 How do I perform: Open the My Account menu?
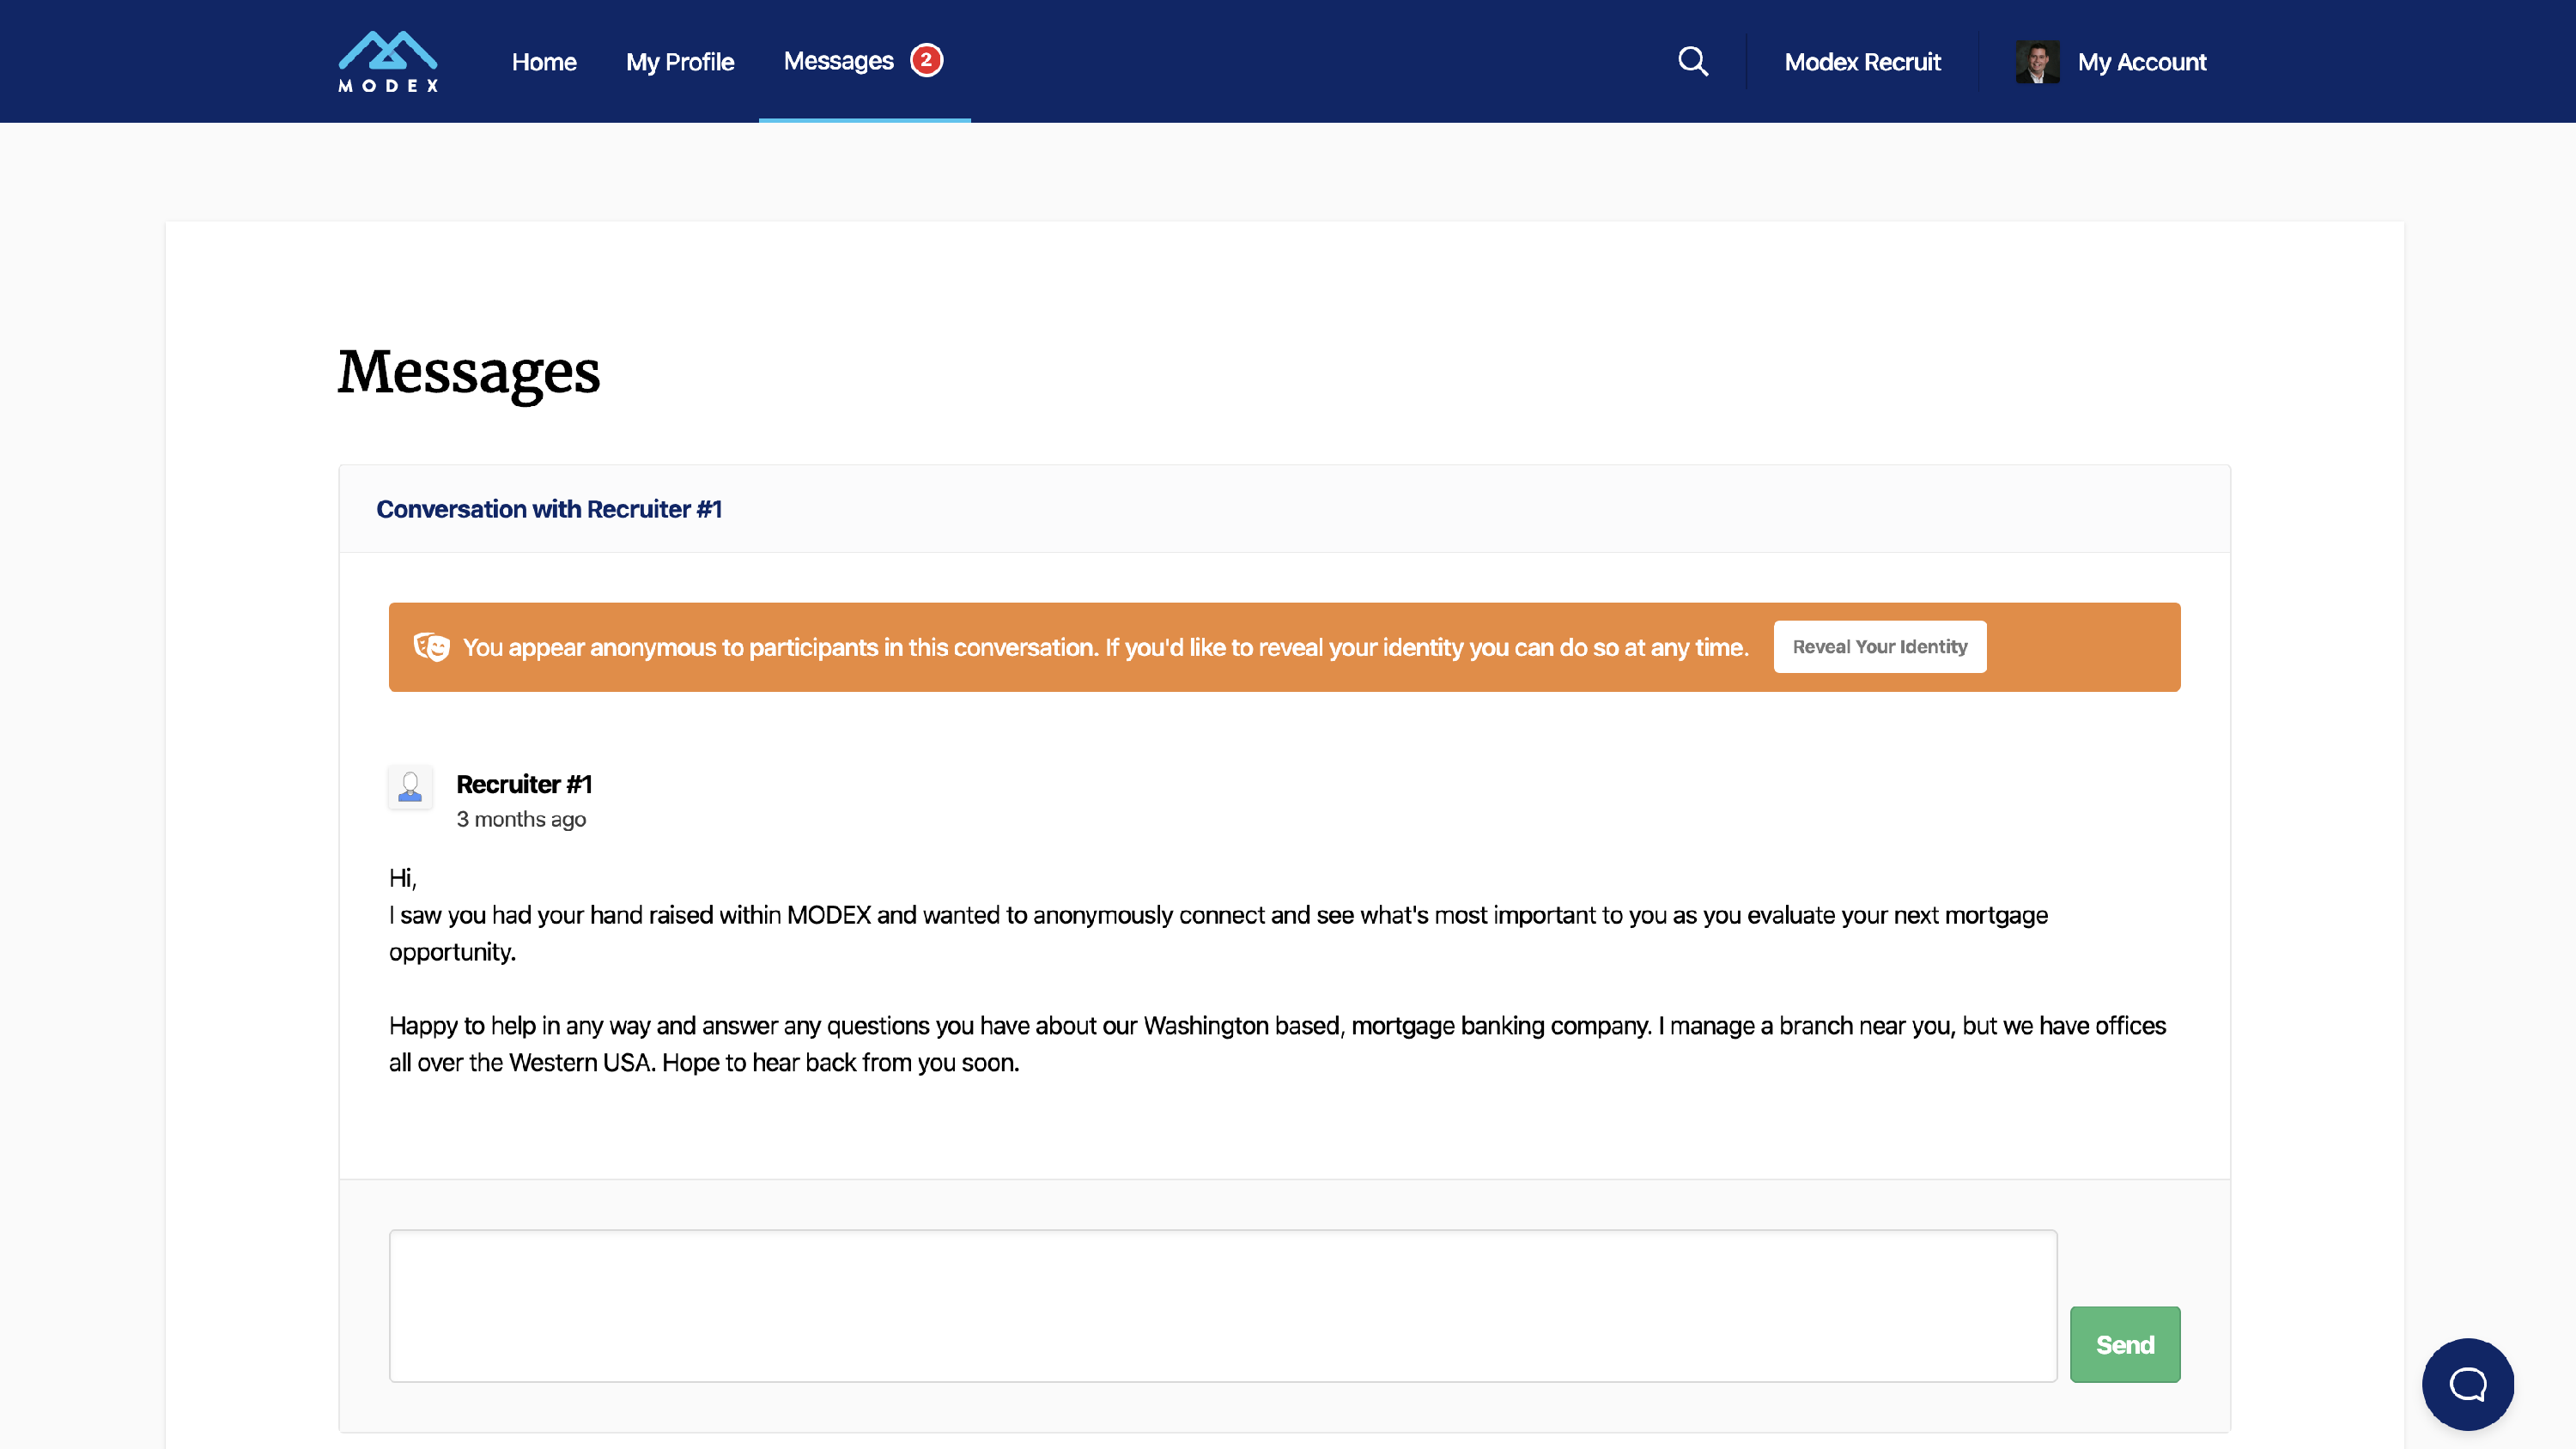point(2141,62)
